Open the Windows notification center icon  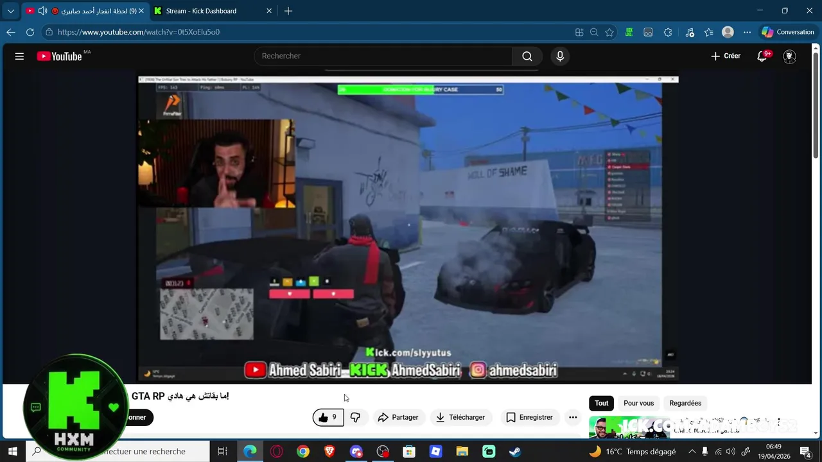(x=806, y=452)
